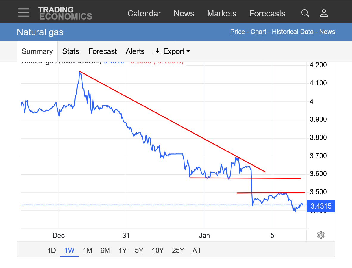Click the 3.4315 current price label
Screen dimensions: 352x268
[321, 206]
